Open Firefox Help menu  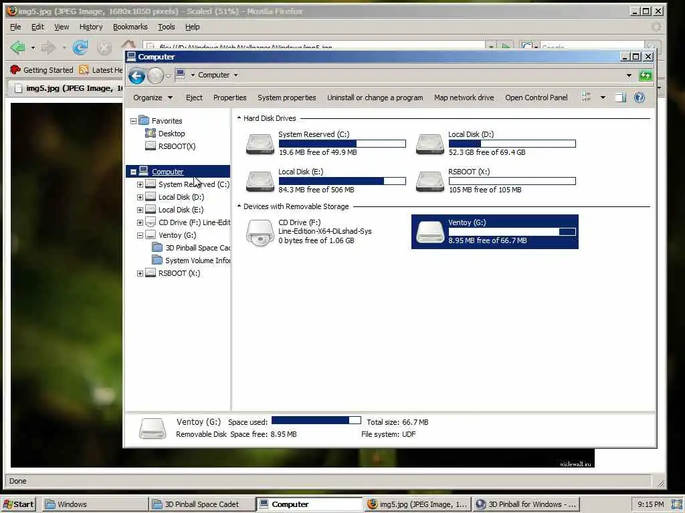click(192, 27)
